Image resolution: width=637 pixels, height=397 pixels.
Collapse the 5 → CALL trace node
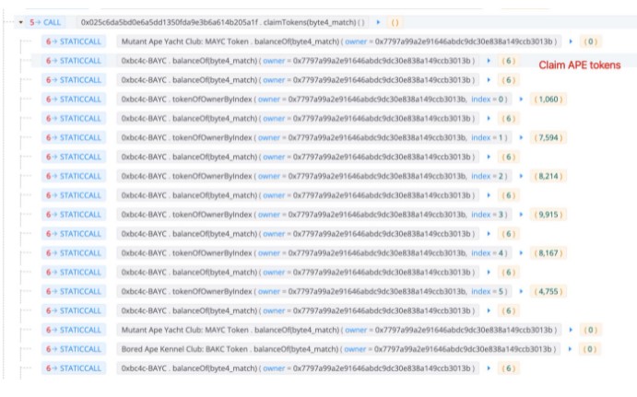coord(21,21)
